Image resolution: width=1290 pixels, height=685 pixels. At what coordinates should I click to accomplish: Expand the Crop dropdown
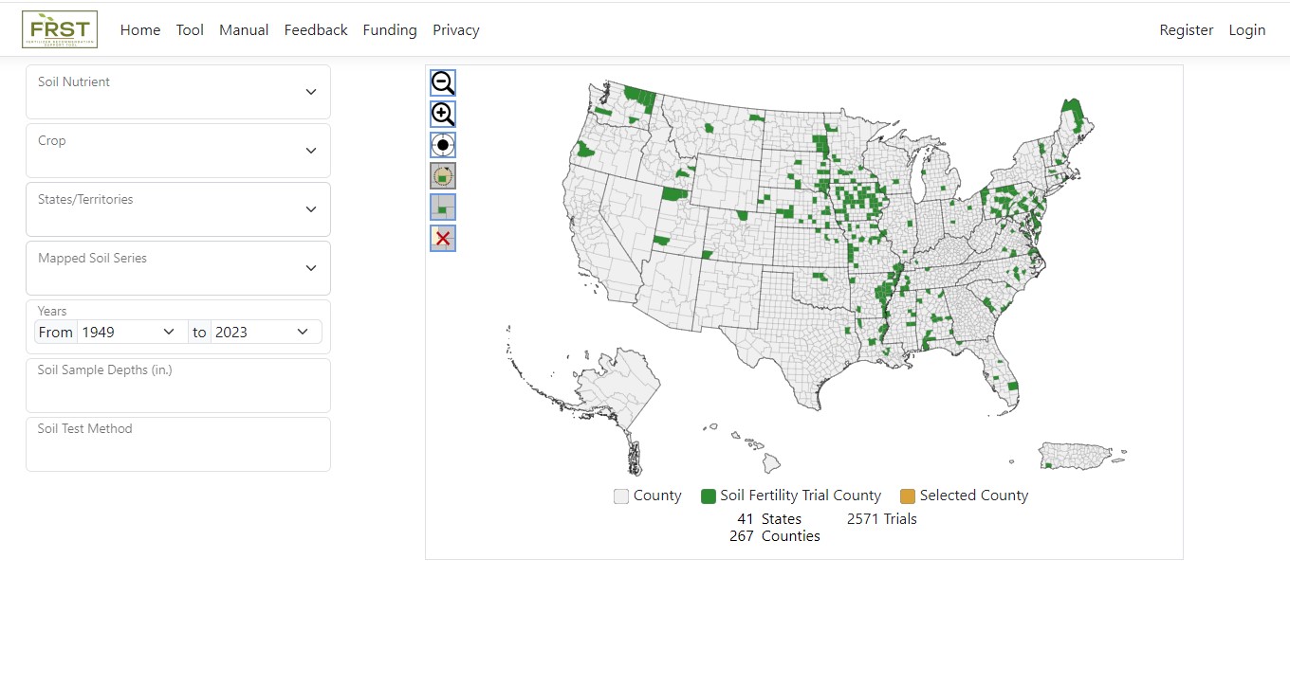coord(177,150)
